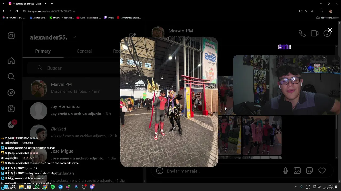Expand Todos los favoritos folder

point(327,18)
